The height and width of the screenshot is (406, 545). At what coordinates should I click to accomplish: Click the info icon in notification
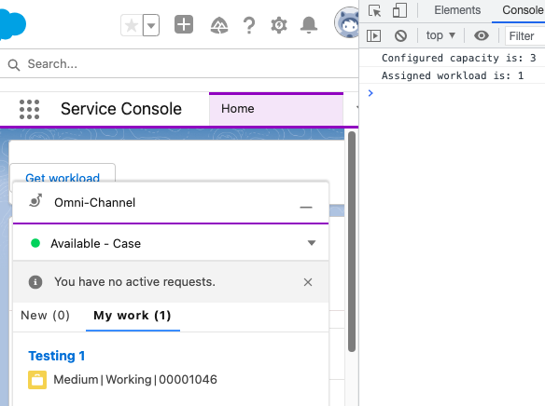(x=35, y=282)
